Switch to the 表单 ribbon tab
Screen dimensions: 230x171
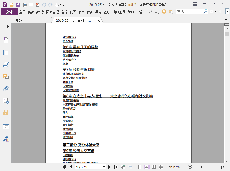click(81, 12)
